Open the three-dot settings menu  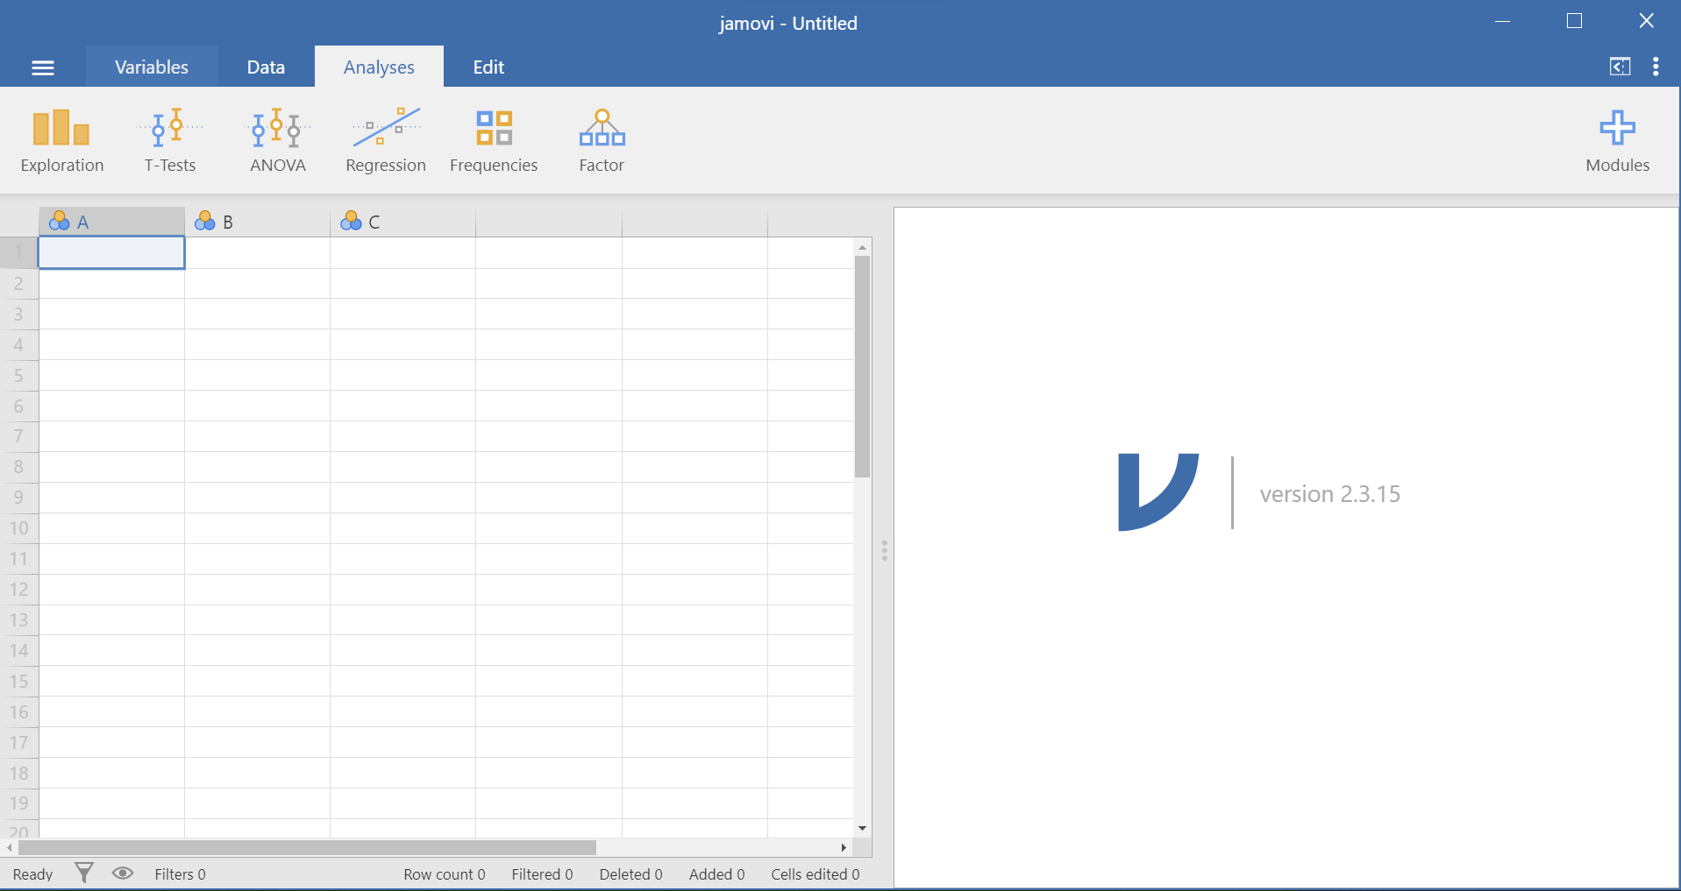1656,67
